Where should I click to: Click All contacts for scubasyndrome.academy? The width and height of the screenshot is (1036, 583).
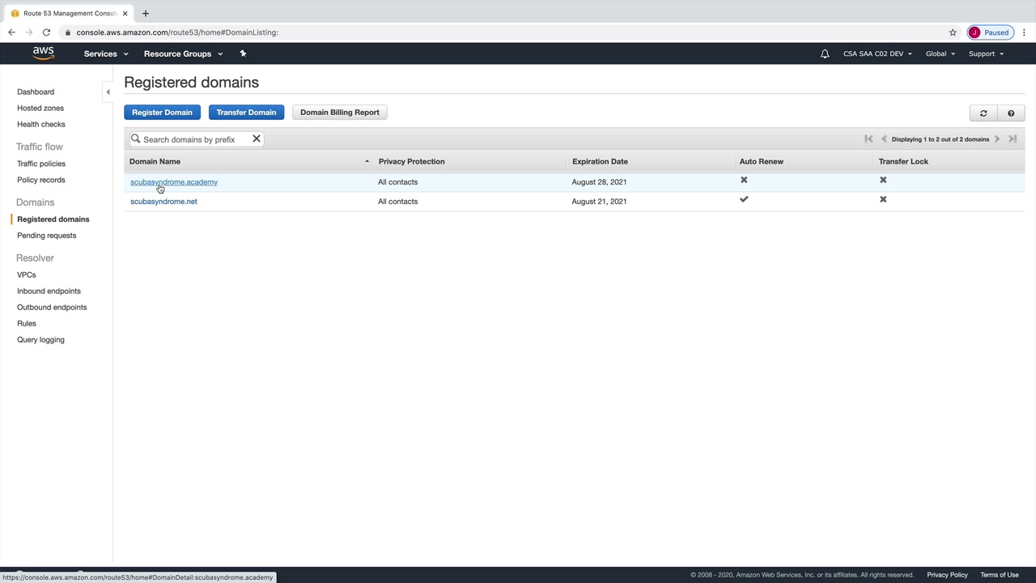397,182
